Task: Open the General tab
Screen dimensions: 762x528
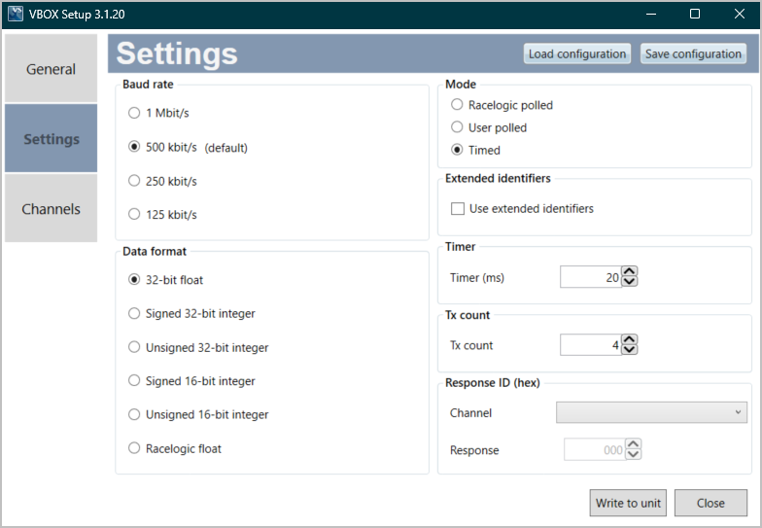Action: point(51,69)
